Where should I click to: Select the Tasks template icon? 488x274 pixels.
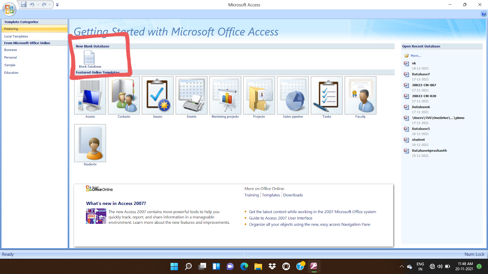click(x=327, y=95)
